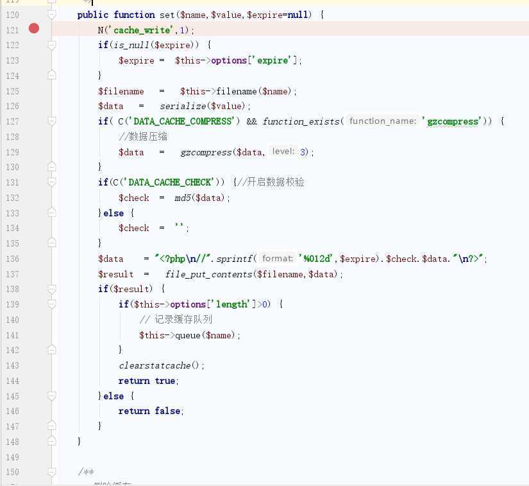The width and height of the screenshot is (529, 486).
Task: Expand the doc comment fold on line 150
Action: 52,472
